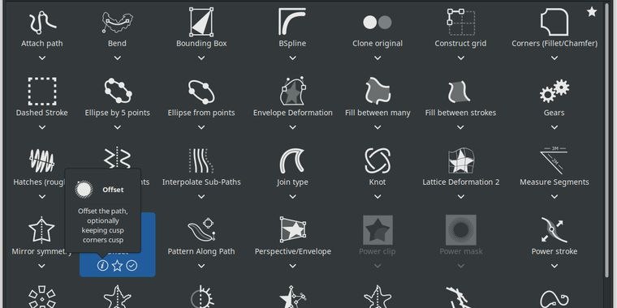Expand the chevron under Ellipse from points
The width and height of the screenshot is (617, 308).
[x=201, y=127]
